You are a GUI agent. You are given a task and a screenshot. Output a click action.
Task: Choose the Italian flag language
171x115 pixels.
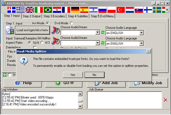[39, 10]
